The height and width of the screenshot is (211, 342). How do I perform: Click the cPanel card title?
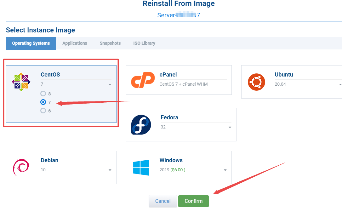click(168, 74)
